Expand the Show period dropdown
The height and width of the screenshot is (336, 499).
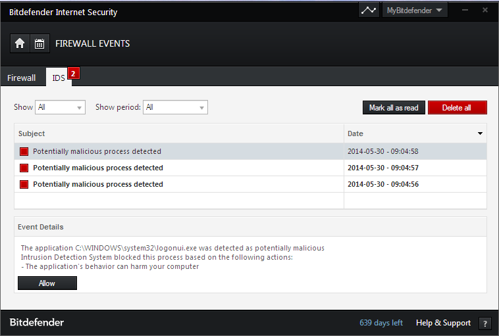click(175, 107)
